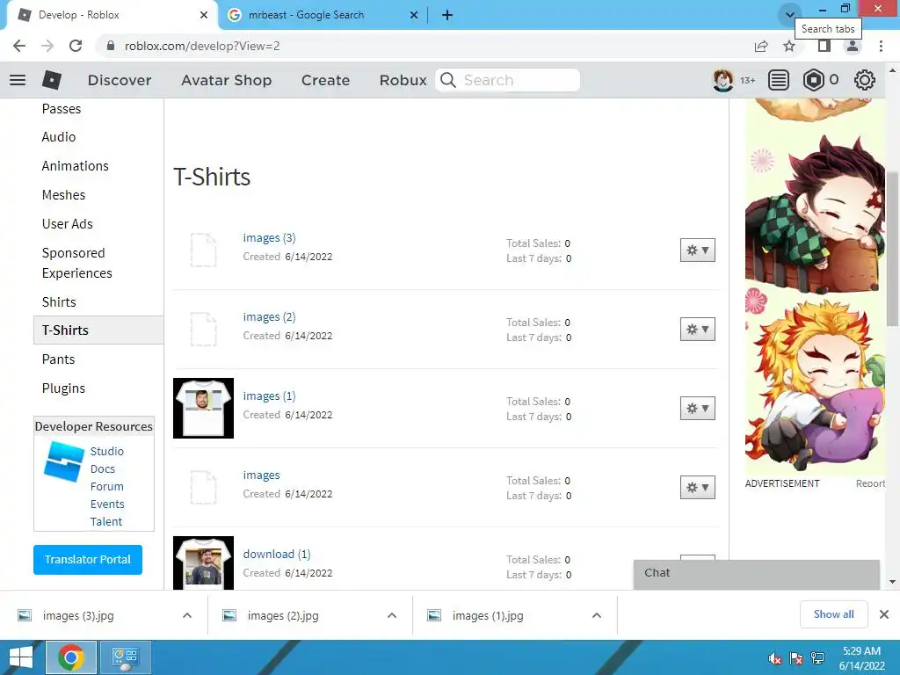
Task: Click the Roblox Studio logo in Developer Resources
Action: (63, 461)
